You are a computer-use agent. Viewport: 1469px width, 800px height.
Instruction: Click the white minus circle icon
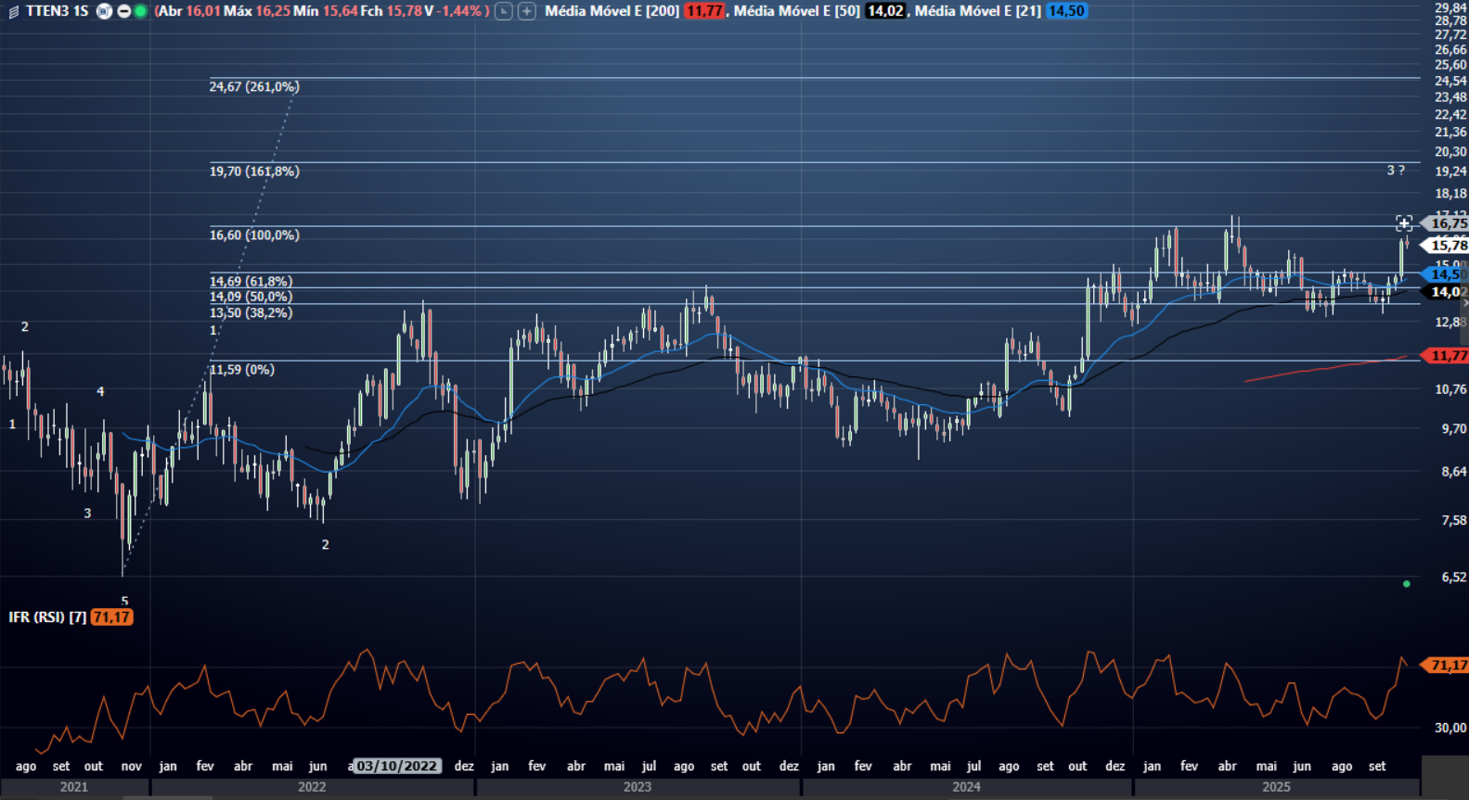pos(123,11)
